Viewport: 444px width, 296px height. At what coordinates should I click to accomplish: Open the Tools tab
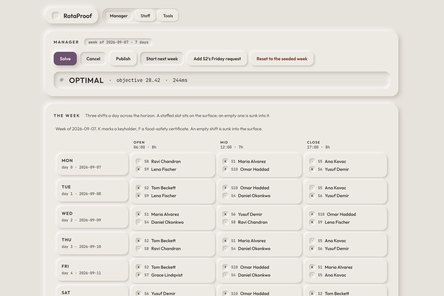click(x=168, y=16)
